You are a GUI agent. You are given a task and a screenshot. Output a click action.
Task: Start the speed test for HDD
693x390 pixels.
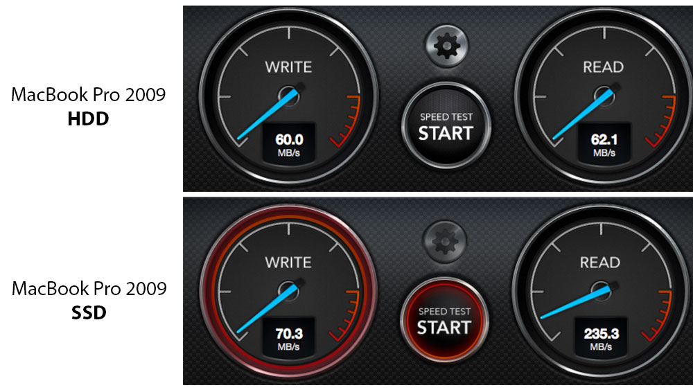tap(446, 126)
